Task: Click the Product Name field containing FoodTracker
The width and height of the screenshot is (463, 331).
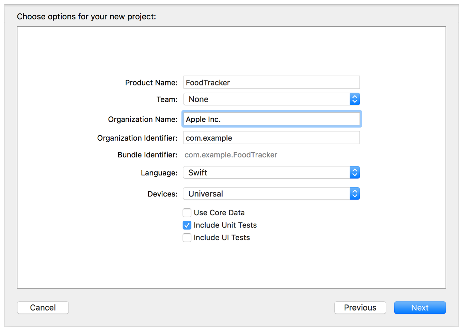Action: pyautogui.click(x=271, y=82)
